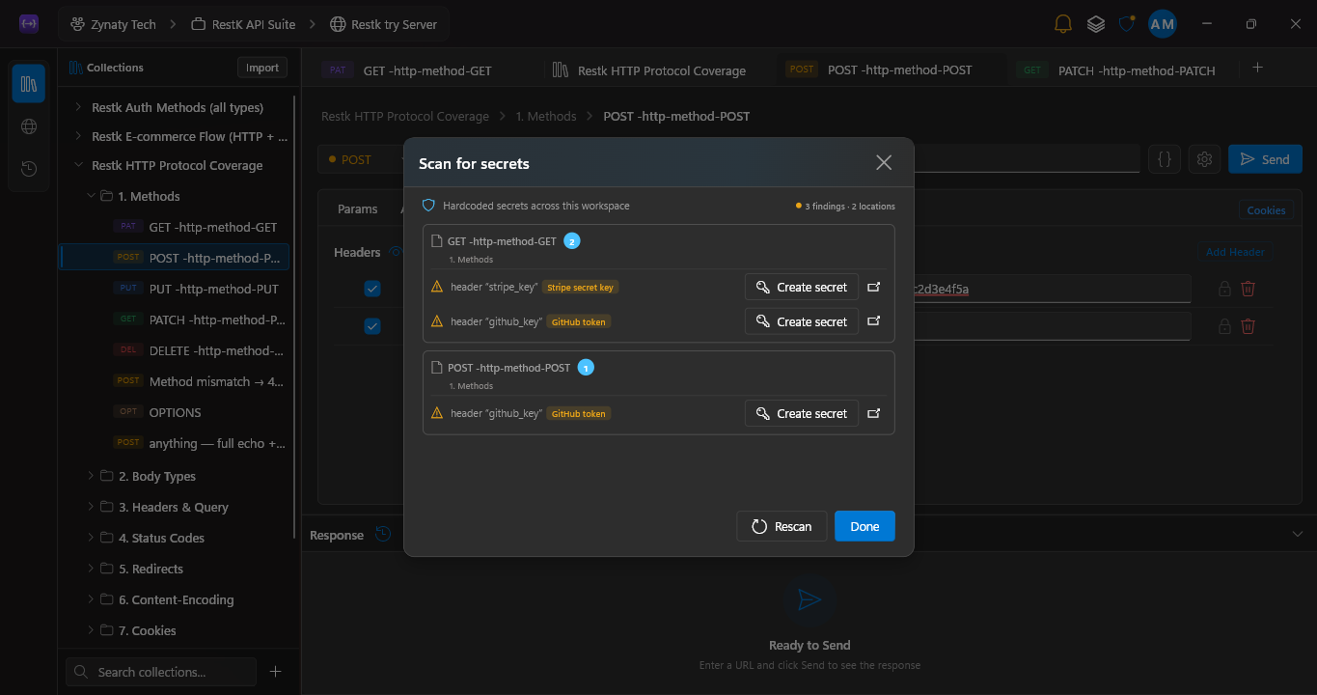Add a new collection with plus button
Image resolution: width=1317 pixels, height=695 pixels.
click(x=275, y=671)
